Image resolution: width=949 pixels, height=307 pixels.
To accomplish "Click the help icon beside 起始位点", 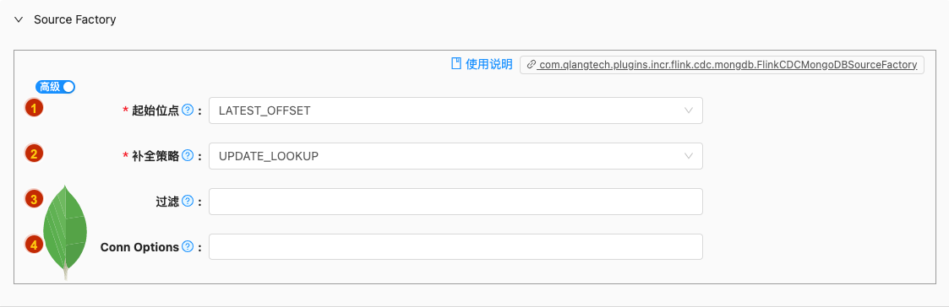I will [x=188, y=110].
